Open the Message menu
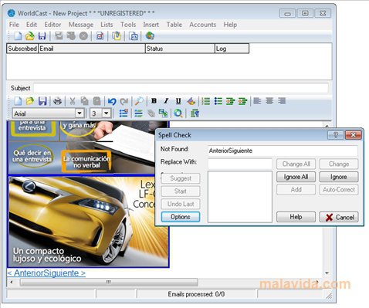Viewport: 369px width, 308px height. coord(81,25)
